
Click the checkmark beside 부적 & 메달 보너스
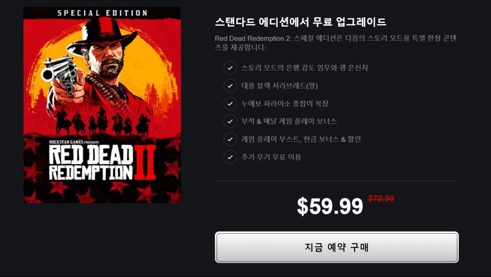point(230,121)
